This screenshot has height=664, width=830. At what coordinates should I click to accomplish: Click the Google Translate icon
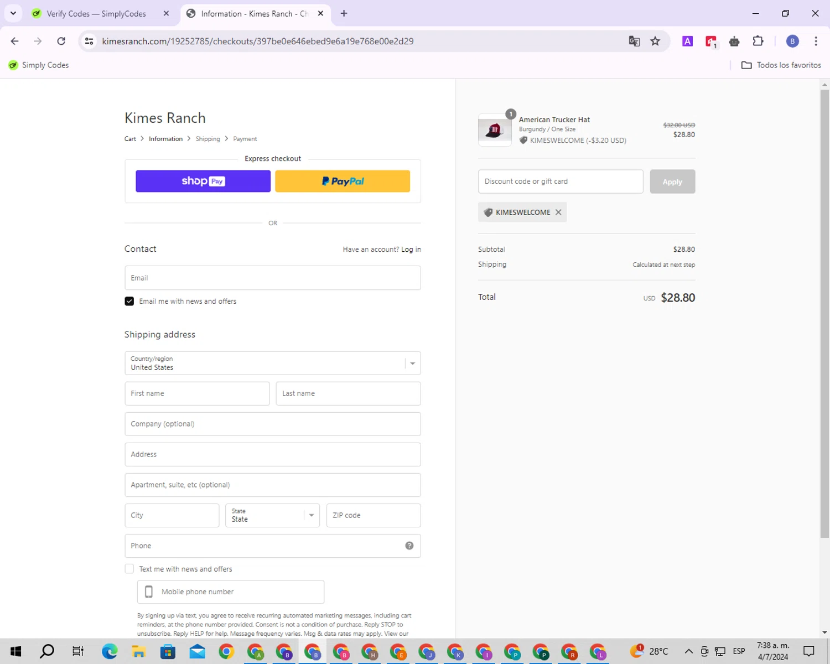(x=634, y=41)
